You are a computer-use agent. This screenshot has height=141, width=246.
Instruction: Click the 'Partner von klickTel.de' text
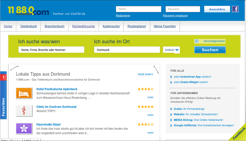[69, 14]
